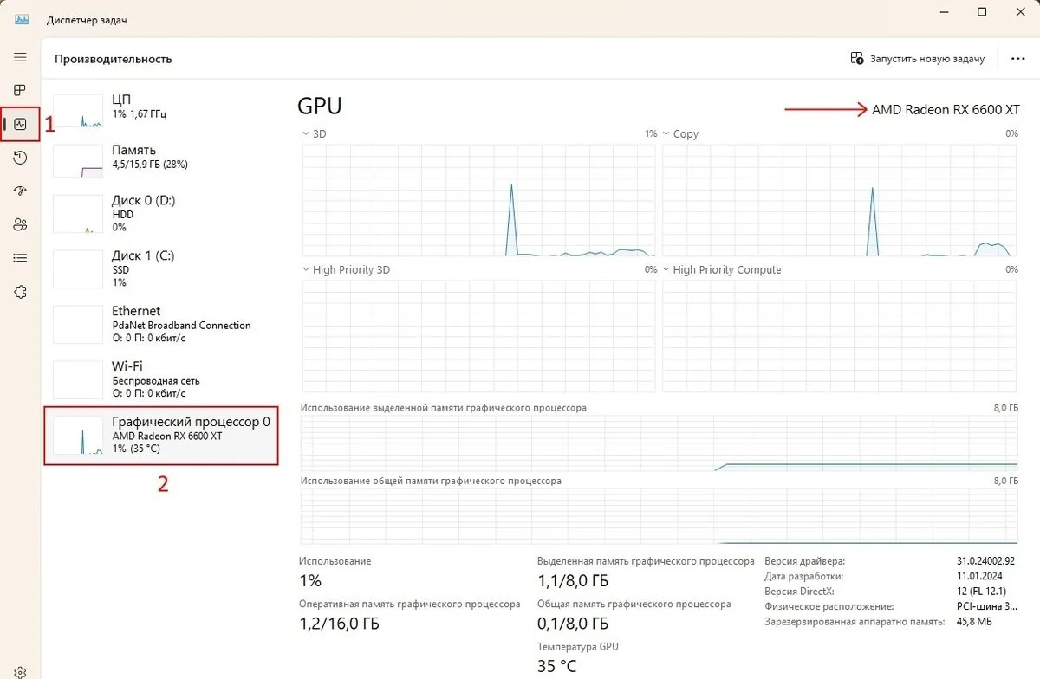Expand the 3D engine graph dropdown
Image resolution: width=1040 pixels, height=679 pixels.
pos(314,134)
